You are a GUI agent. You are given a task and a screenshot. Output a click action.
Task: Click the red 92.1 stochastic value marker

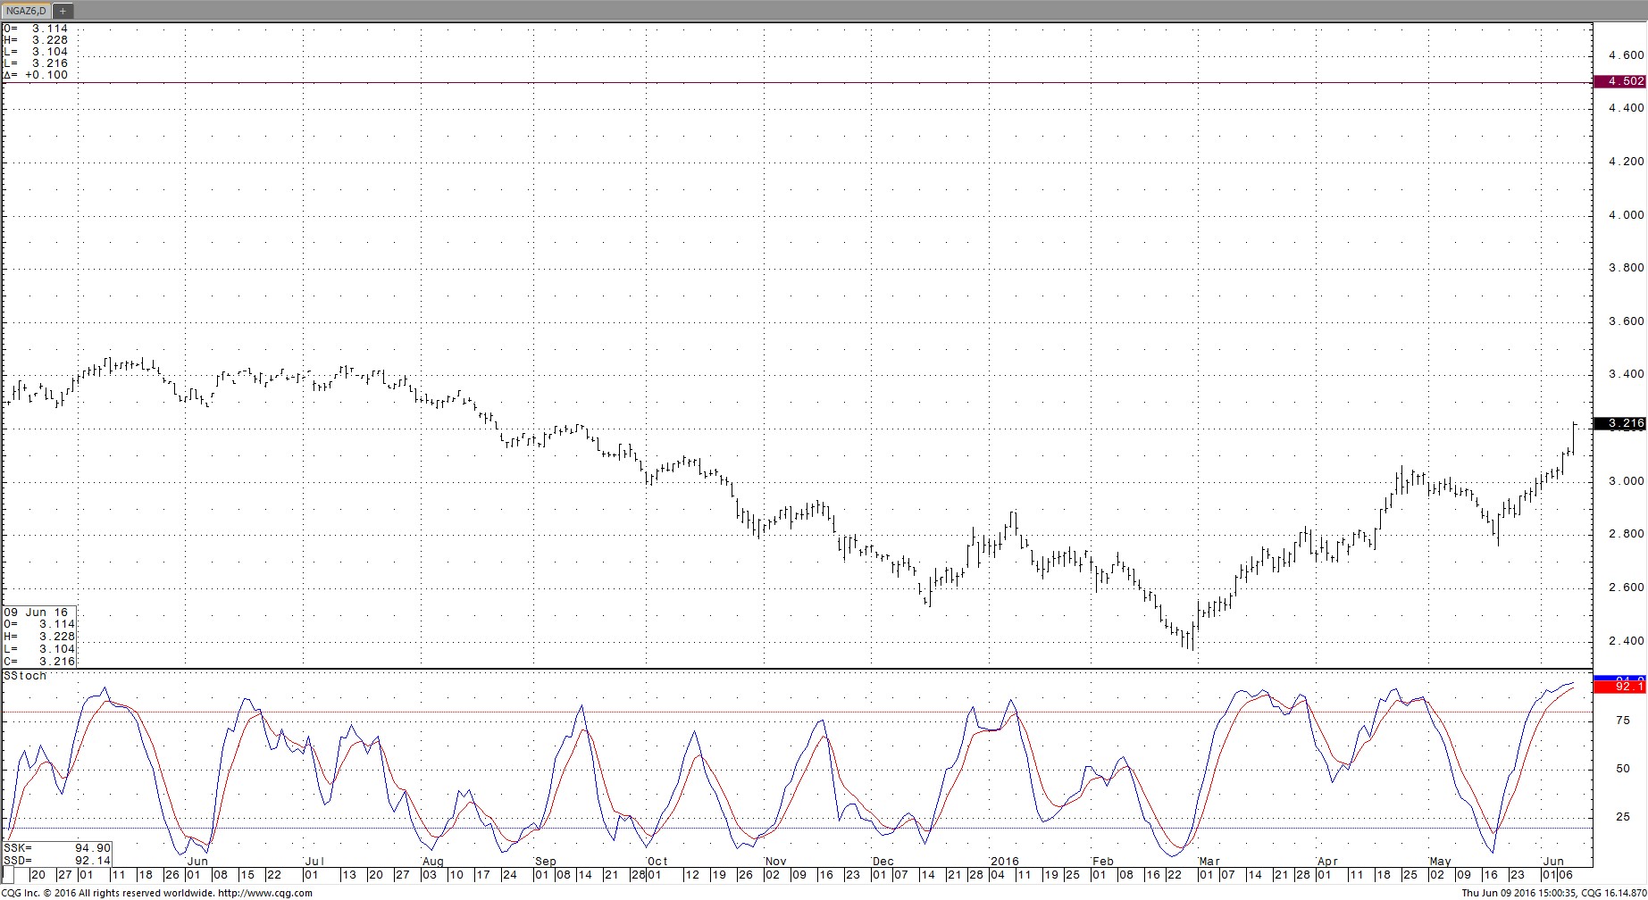pos(1620,687)
